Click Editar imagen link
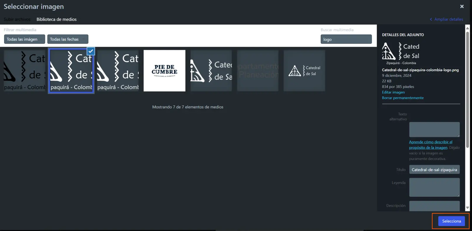Image resolution: width=472 pixels, height=231 pixels. click(393, 92)
